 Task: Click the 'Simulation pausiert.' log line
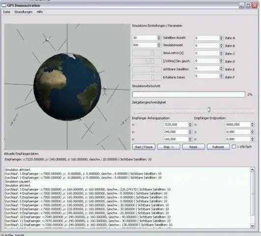18,181
